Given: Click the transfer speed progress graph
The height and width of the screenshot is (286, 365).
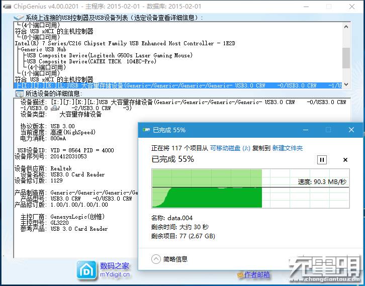Looking at the screenshot, I should [250, 188].
